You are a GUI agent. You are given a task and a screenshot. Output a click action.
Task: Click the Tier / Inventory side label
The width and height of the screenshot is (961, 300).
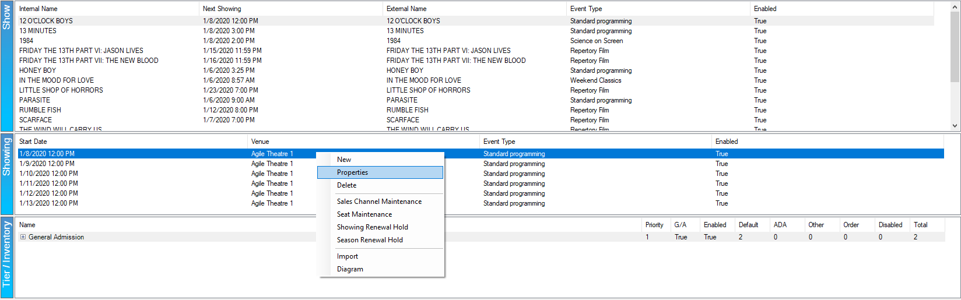coord(6,257)
